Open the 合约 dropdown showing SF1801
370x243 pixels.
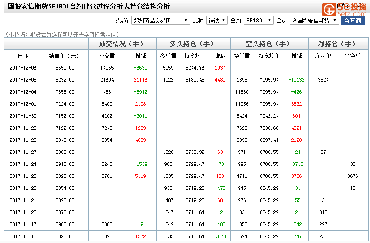click(x=259, y=21)
